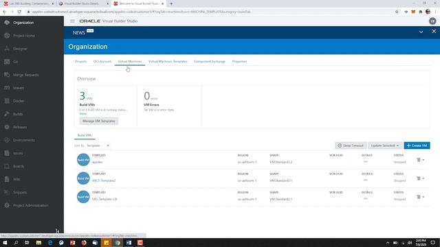Viewport: 440px width, 247px height.
Task: Go to Git section in sidebar
Action: [15, 62]
